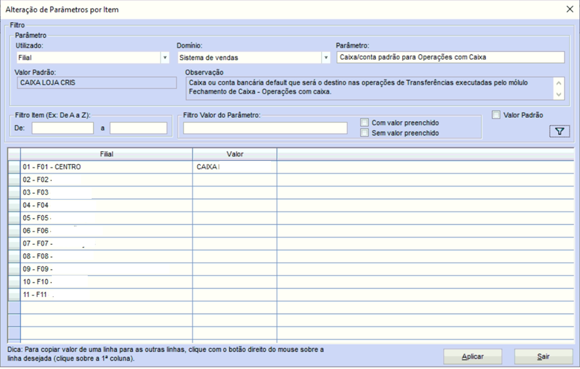580x369 pixels.
Task: Focus the Parâmetro text field
Action: tap(450, 58)
